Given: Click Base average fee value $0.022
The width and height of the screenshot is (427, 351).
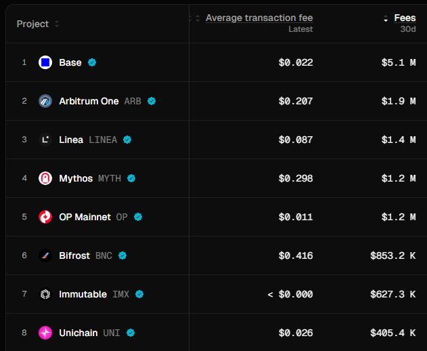Looking at the screenshot, I should pos(296,62).
